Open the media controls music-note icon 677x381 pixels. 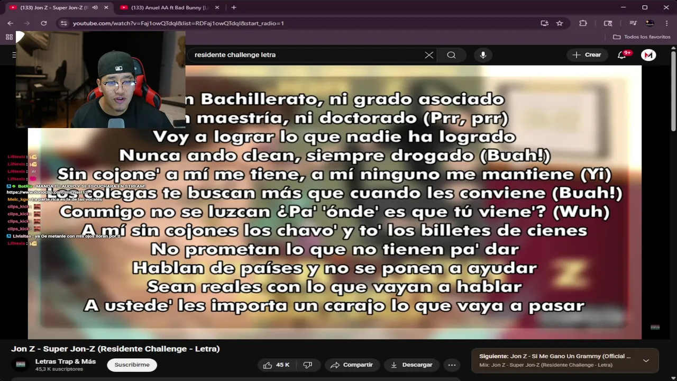633,23
